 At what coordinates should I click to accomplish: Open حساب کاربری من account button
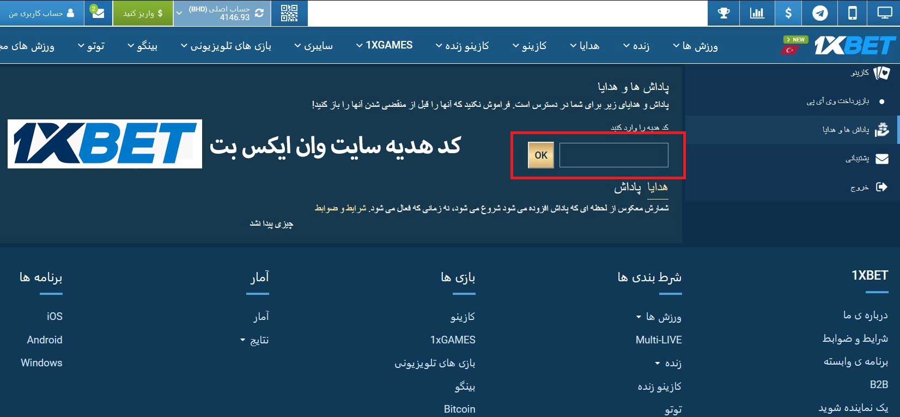41,13
